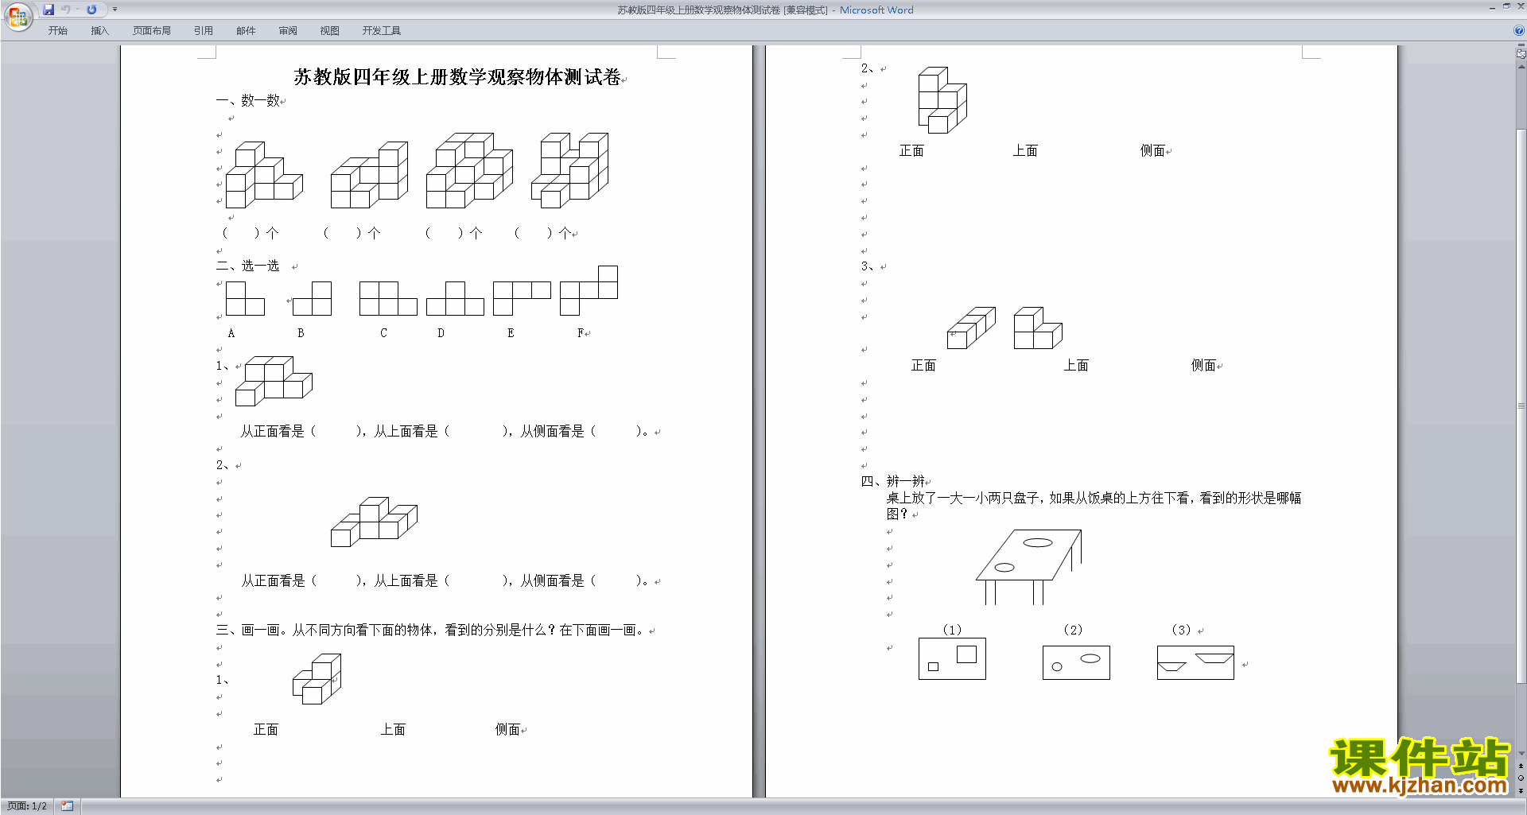
Task: Click the macro recording icon in the status bar
Action: [x=67, y=806]
